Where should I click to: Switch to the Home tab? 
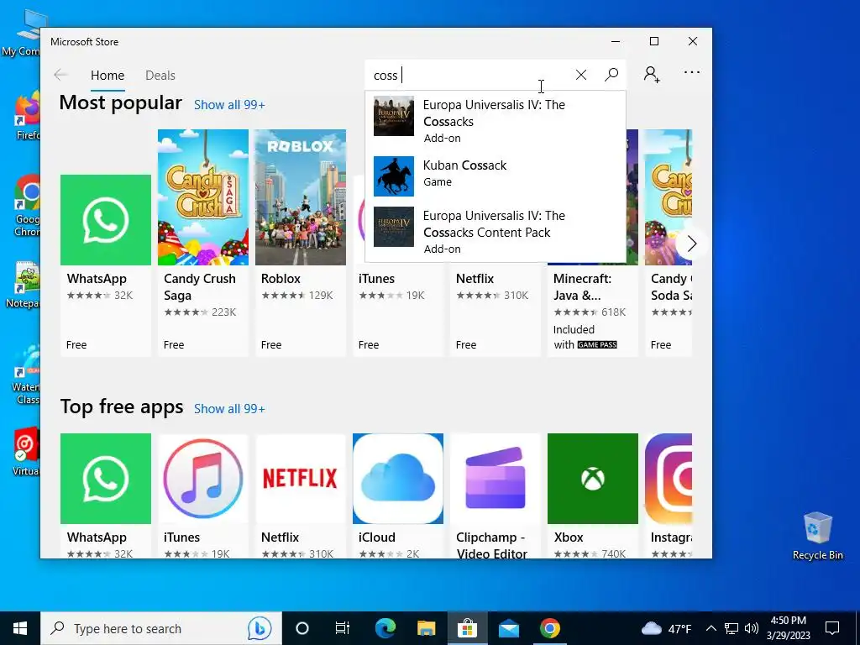coord(107,75)
